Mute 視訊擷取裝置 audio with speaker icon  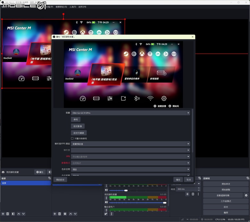[106, 202]
